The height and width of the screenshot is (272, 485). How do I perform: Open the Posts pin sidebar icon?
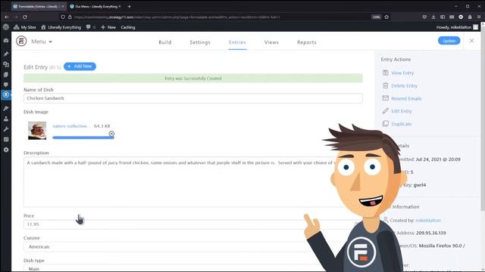click(5, 54)
